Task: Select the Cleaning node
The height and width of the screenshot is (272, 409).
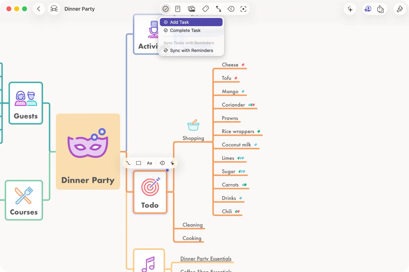Action: coord(192,225)
